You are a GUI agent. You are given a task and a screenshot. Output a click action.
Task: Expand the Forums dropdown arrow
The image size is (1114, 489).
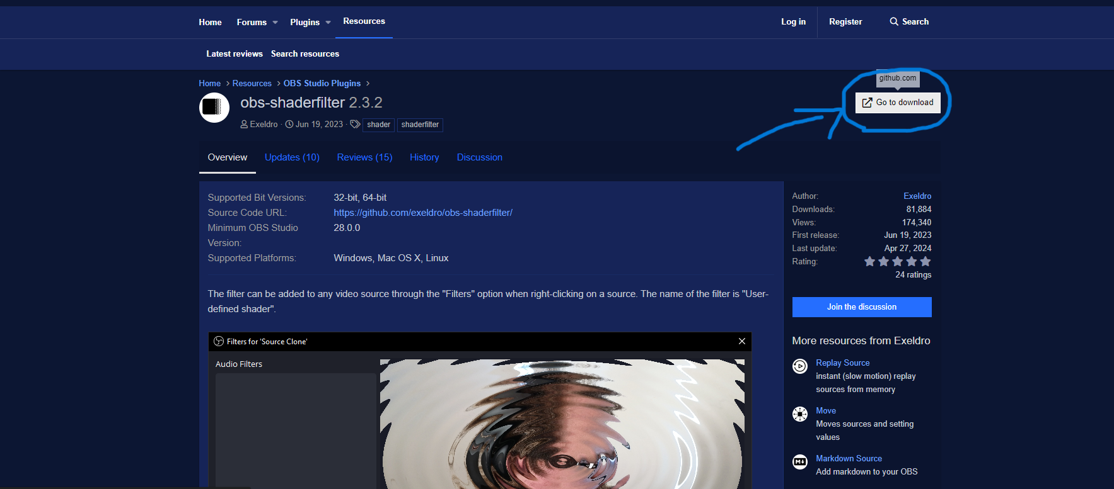pos(275,23)
